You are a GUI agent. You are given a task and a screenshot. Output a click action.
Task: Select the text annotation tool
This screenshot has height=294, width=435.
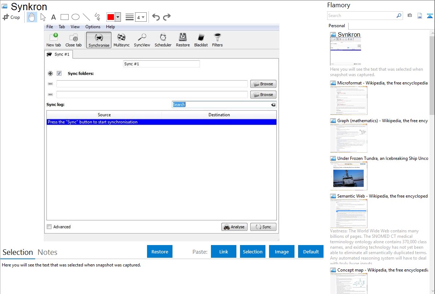[53, 17]
